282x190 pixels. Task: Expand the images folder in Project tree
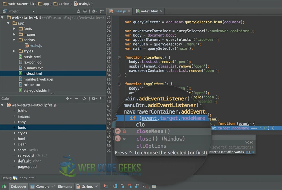[14, 34]
